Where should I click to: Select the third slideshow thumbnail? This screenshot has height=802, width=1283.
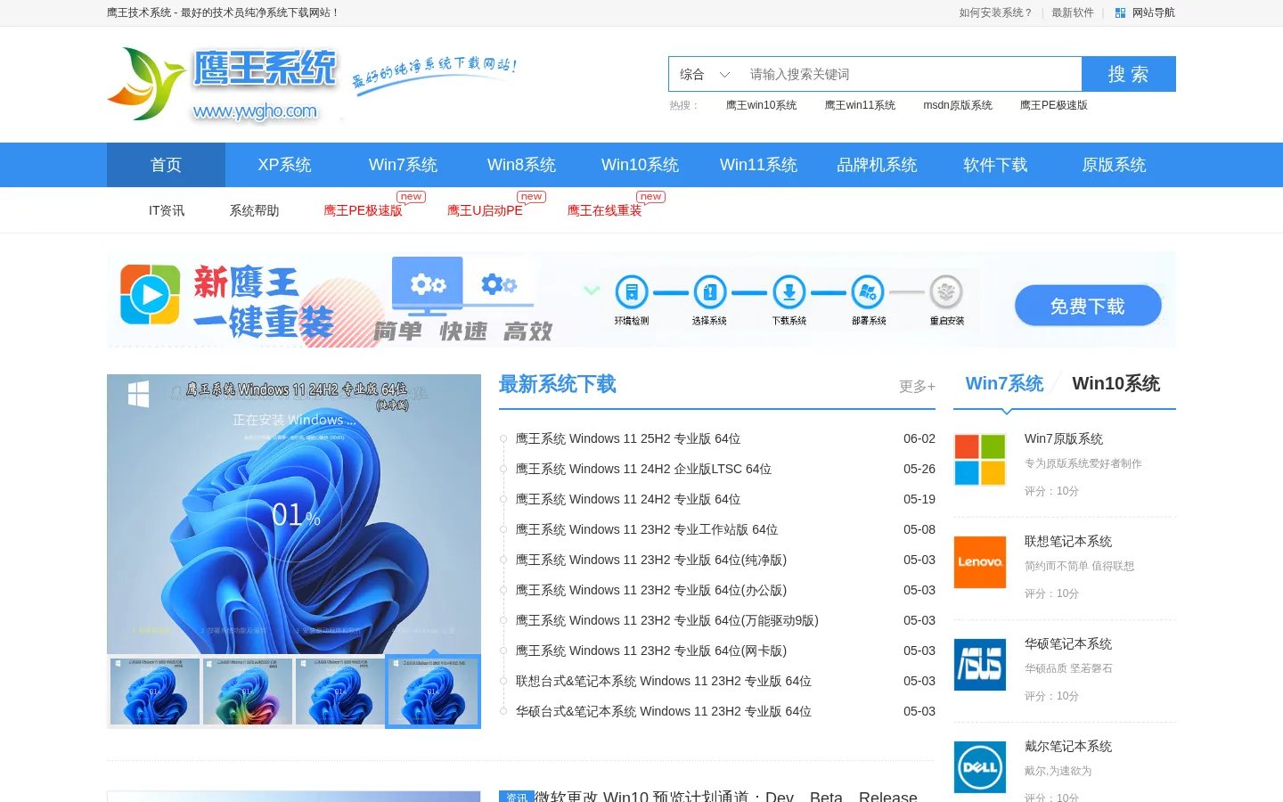340,692
